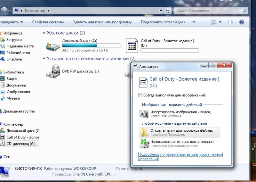Click the backup icon for архивации option
This screenshot has width=256, height=182.
144,144
